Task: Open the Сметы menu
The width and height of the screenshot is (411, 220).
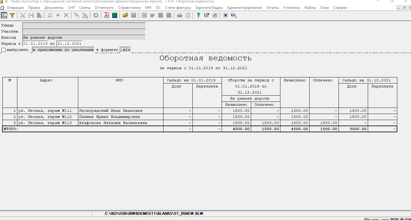Action: pyautogui.click(x=85, y=8)
